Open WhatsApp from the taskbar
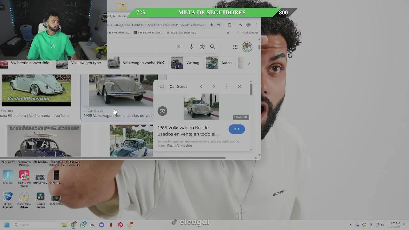The height and width of the screenshot is (230, 409). (x=83, y=225)
